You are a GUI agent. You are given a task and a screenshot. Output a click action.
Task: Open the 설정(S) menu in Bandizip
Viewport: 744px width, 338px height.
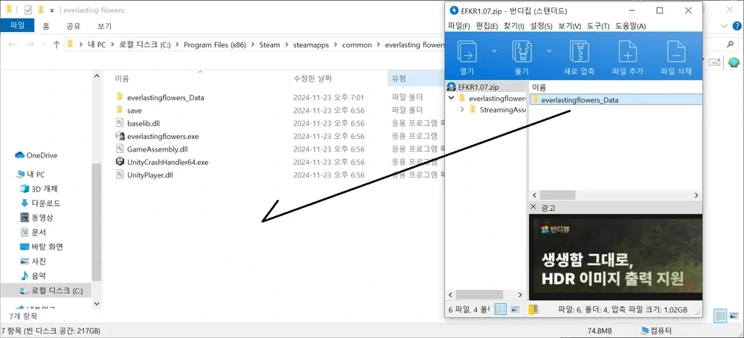click(x=541, y=25)
